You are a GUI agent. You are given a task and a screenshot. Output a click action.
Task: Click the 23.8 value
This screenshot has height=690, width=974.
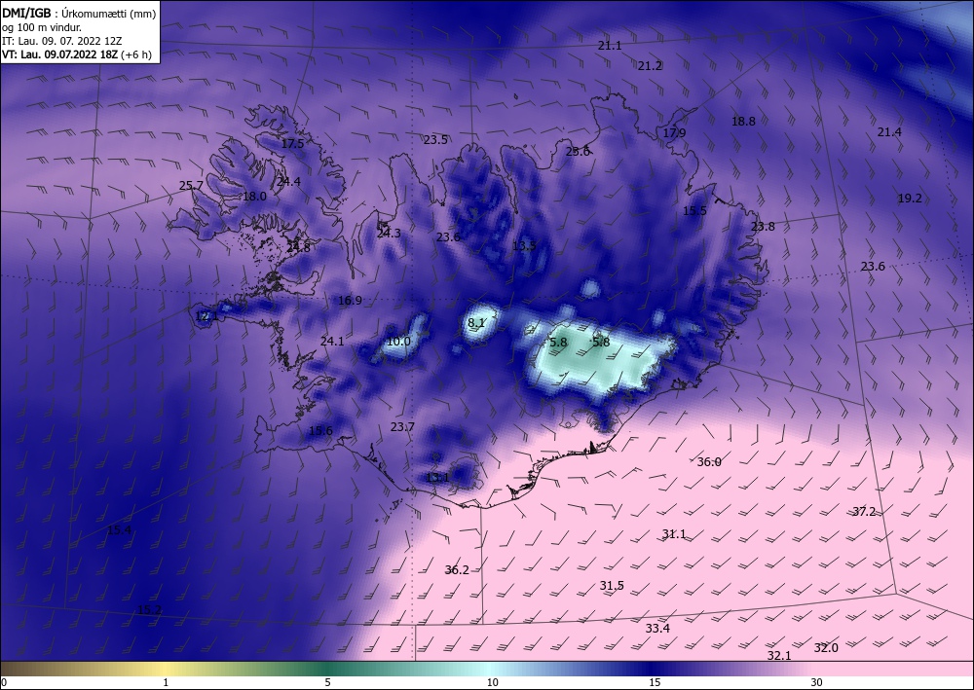click(763, 227)
